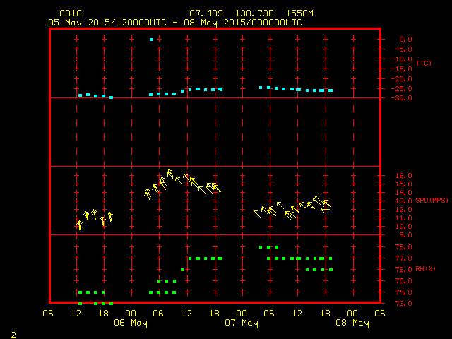
Task: Click the isolated cyan temperature point near 0.0
Action: 151,40
